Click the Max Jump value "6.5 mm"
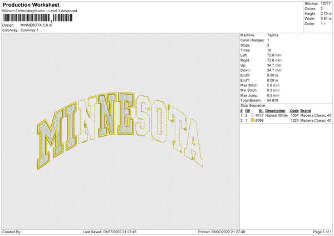334x236 pixels. tap(273, 95)
